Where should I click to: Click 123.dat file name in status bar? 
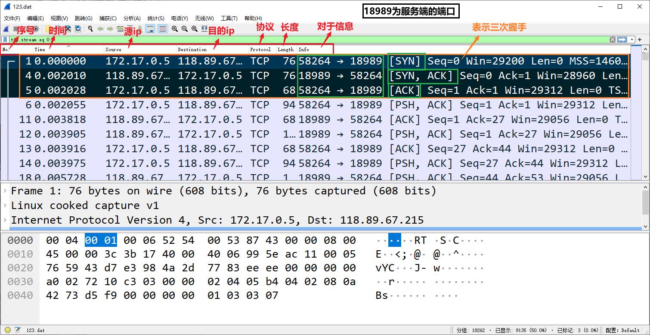tap(35, 330)
